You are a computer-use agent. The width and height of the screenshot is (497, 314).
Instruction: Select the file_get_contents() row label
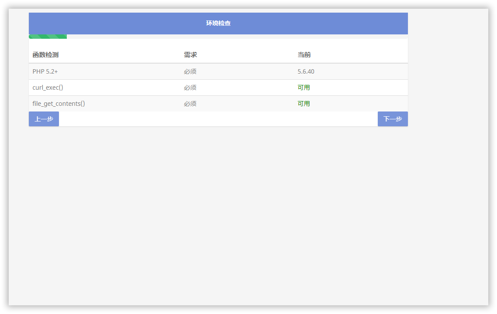click(59, 104)
